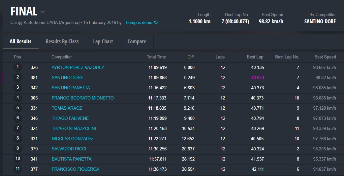Open BAUTISTA PANETTA results
This screenshot has height=176, width=344.
(72, 159)
